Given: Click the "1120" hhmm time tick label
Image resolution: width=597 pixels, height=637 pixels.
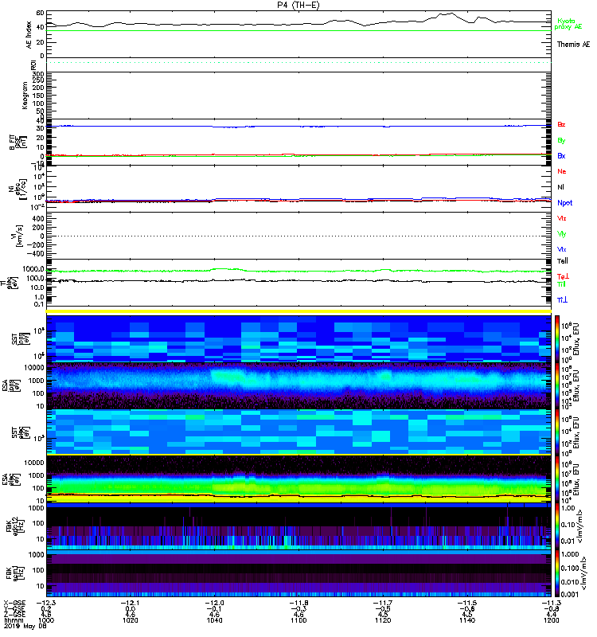Looking at the screenshot, I should pos(383,620).
